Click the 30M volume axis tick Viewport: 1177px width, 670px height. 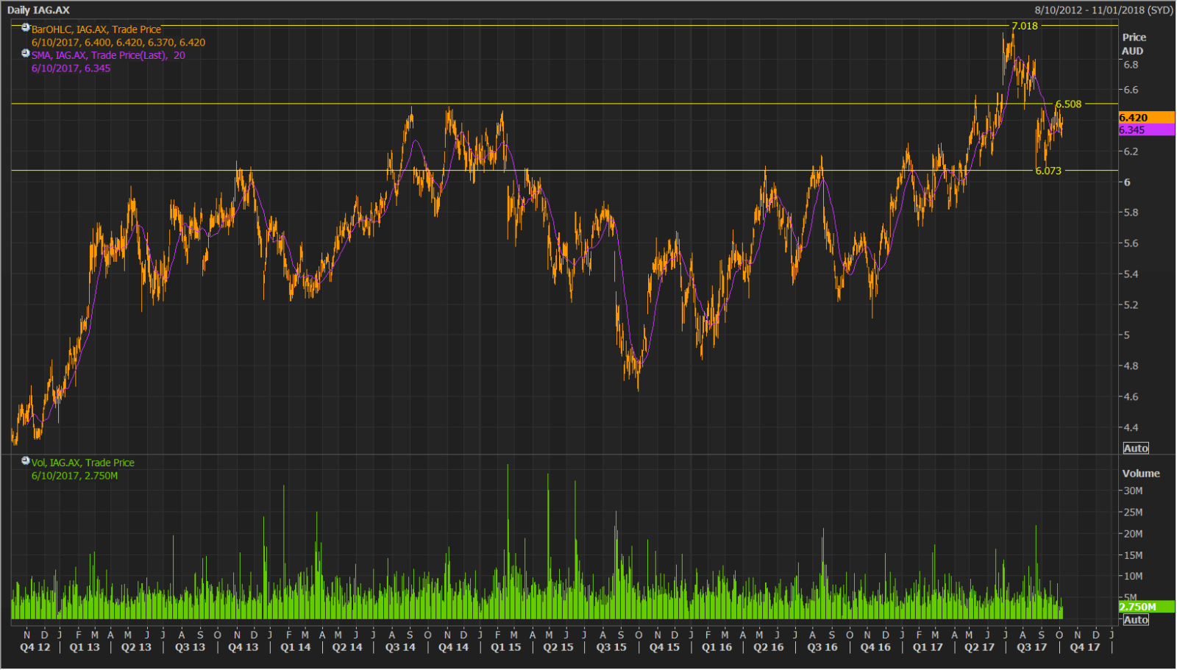tap(1133, 491)
